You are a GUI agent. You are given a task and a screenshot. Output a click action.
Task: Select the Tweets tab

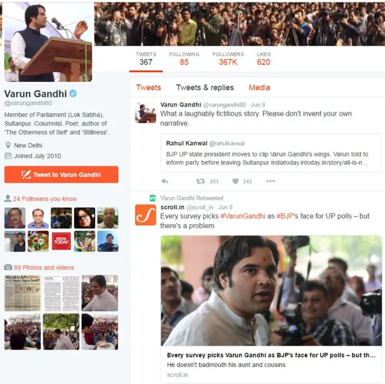(149, 88)
